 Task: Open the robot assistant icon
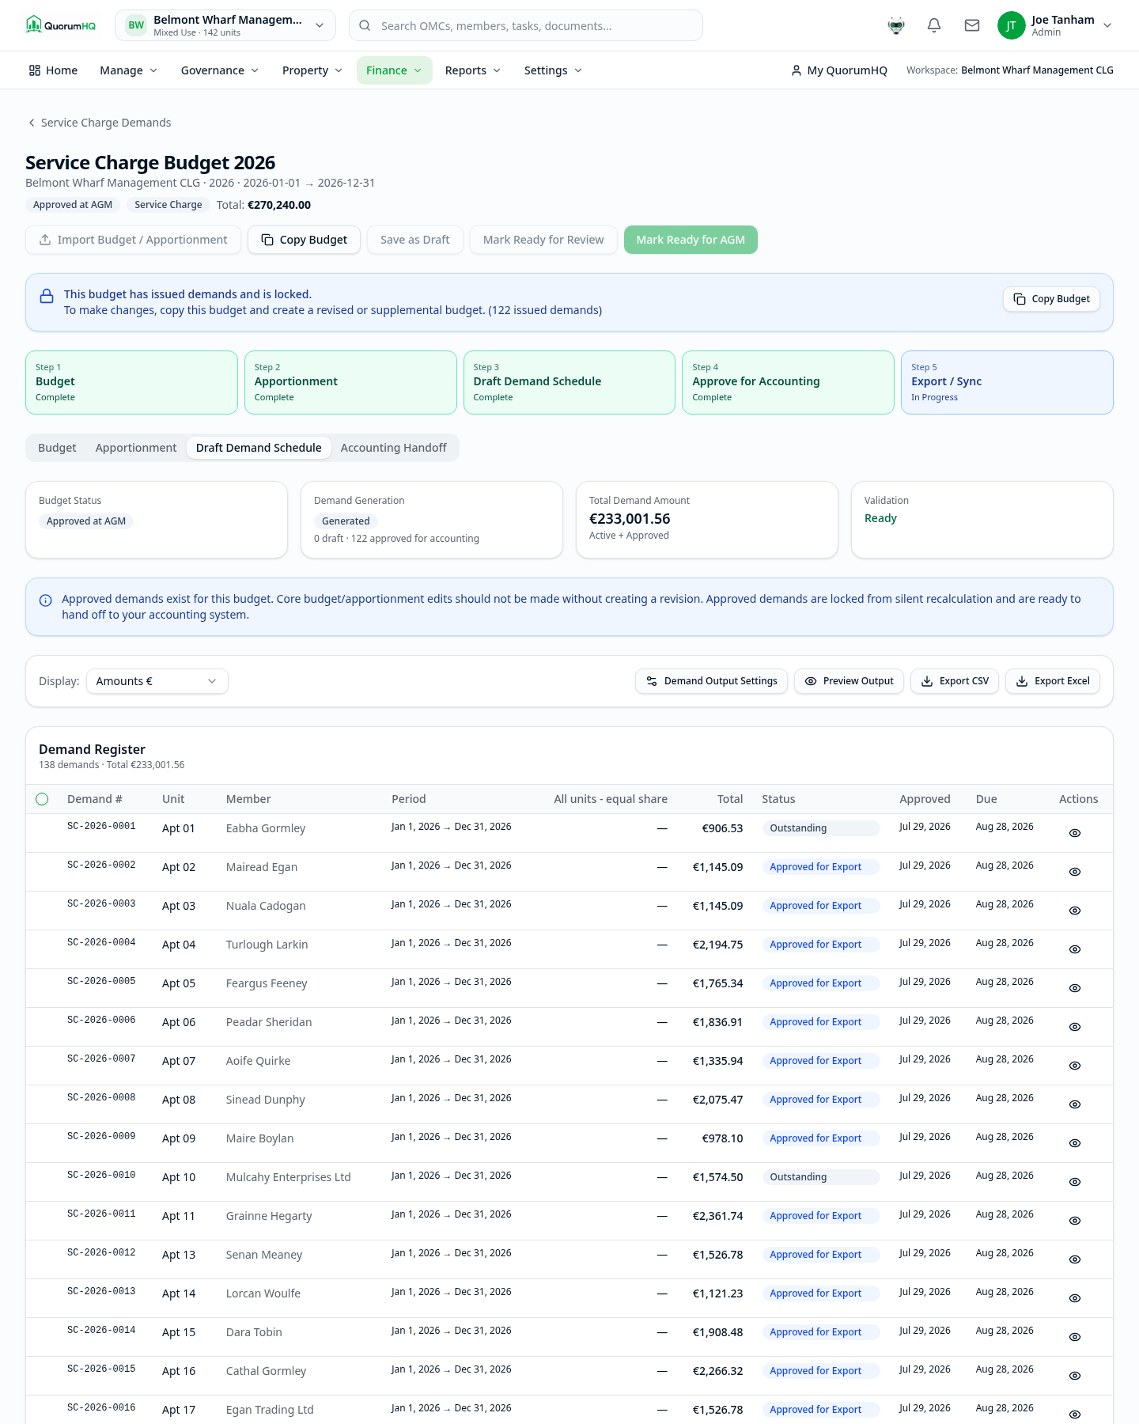[896, 25]
